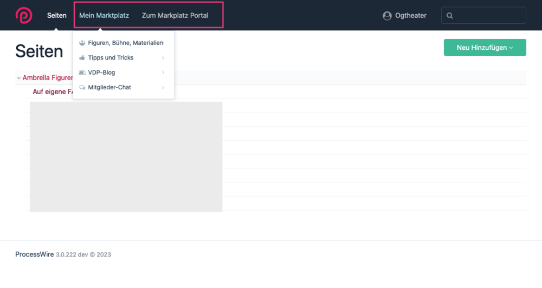Image resolution: width=542 pixels, height=288 pixels.
Task: Collapse the Ambrella Figuren tree chevron
Action: point(19,78)
